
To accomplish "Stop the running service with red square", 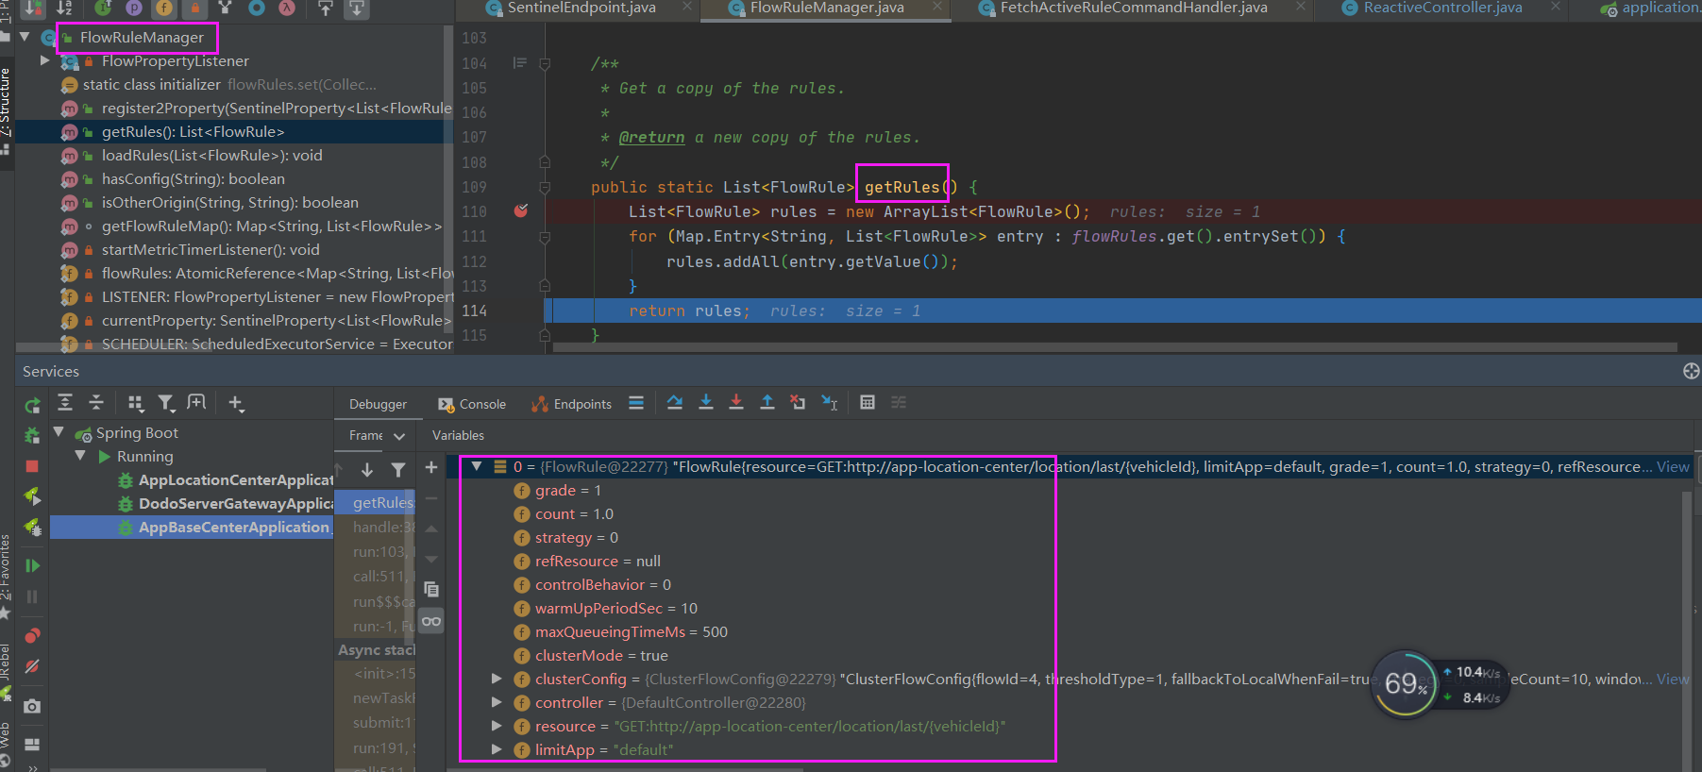I will click(x=32, y=466).
